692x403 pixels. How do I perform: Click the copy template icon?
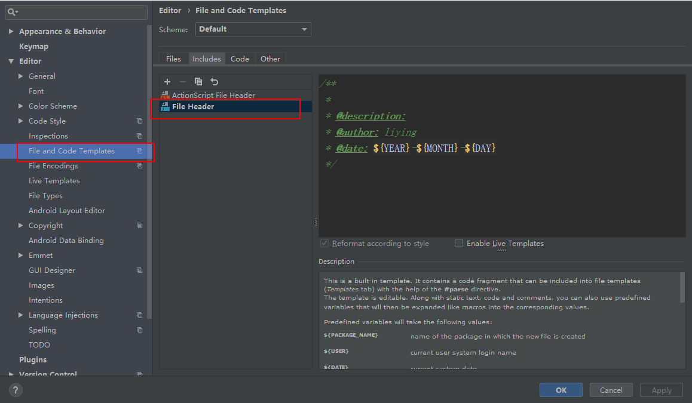(198, 82)
